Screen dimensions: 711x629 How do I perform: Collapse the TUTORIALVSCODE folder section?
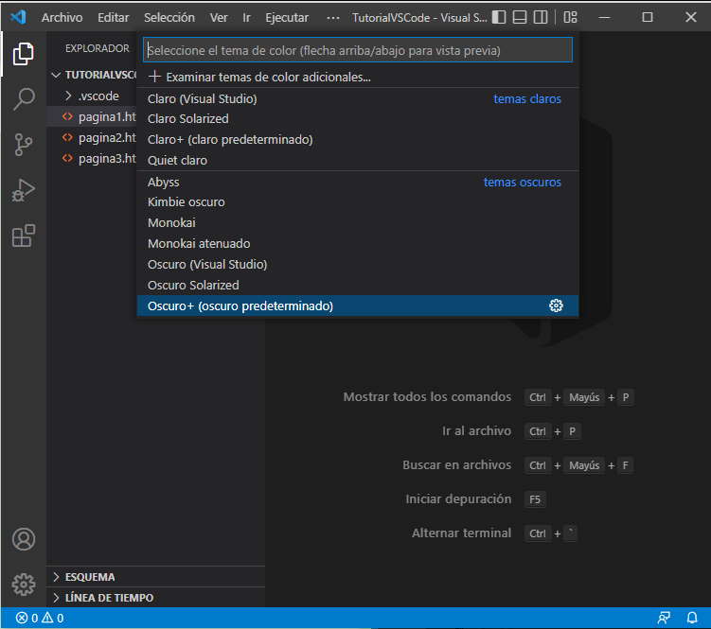click(x=93, y=75)
